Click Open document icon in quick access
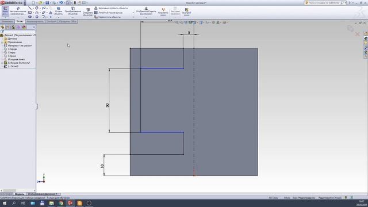 (x=40, y=3)
